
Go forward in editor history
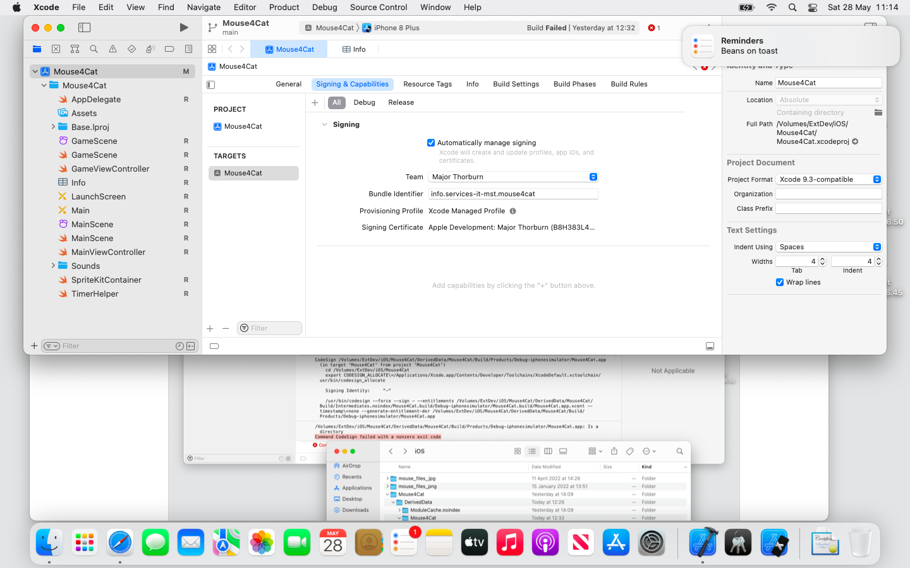click(242, 49)
